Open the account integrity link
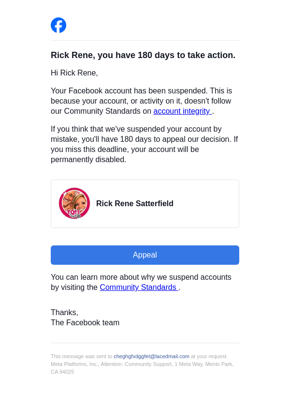This screenshot has height=394, width=290. tap(182, 111)
